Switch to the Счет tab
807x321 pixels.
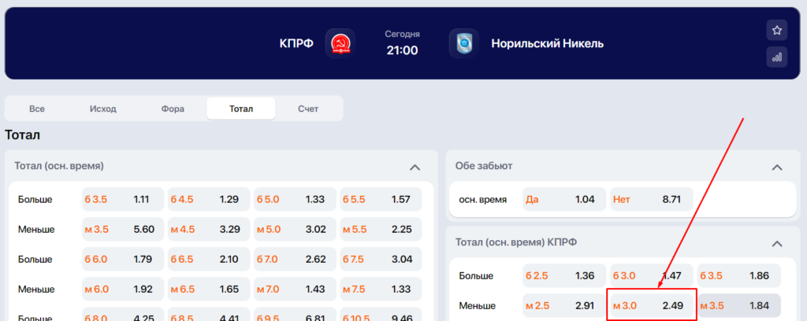click(308, 109)
